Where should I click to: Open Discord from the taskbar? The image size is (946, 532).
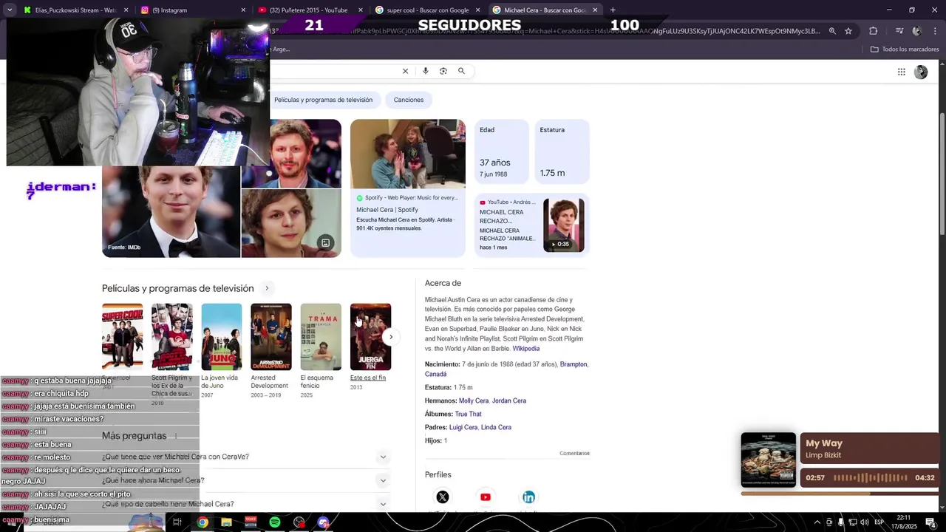click(323, 522)
